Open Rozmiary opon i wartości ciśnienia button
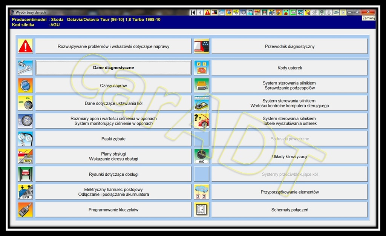 click(113, 121)
